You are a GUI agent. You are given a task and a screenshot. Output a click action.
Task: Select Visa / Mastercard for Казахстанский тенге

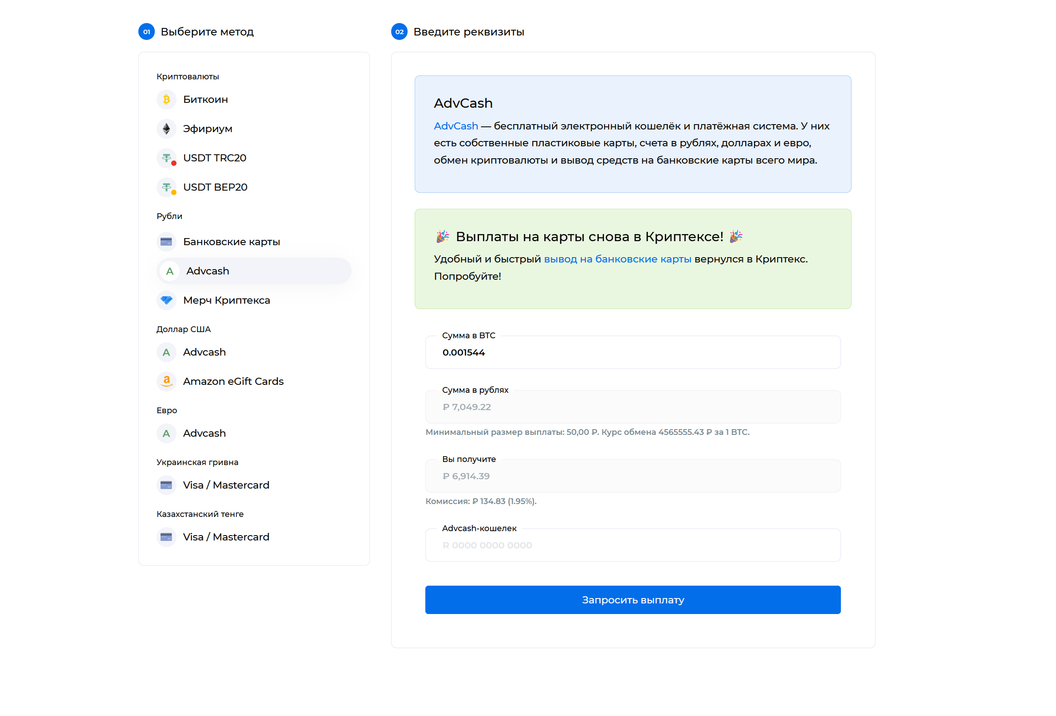[254, 536]
